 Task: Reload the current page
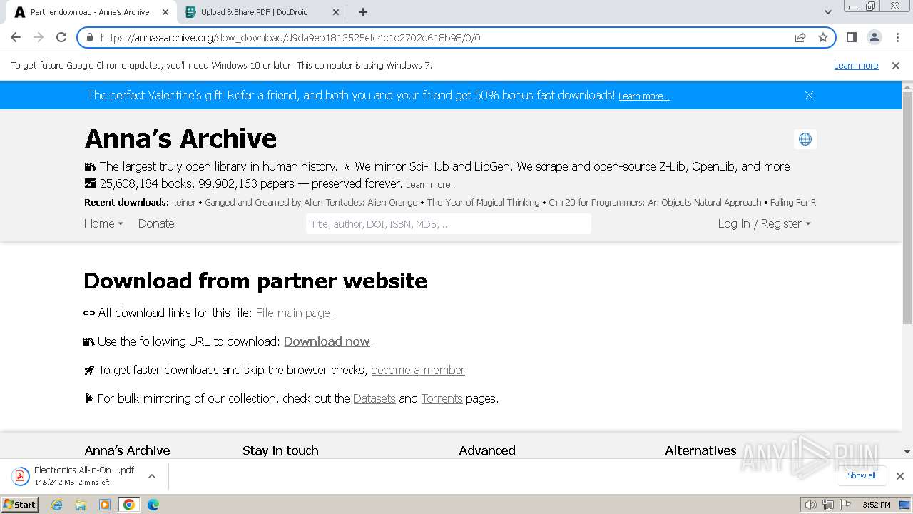click(61, 37)
